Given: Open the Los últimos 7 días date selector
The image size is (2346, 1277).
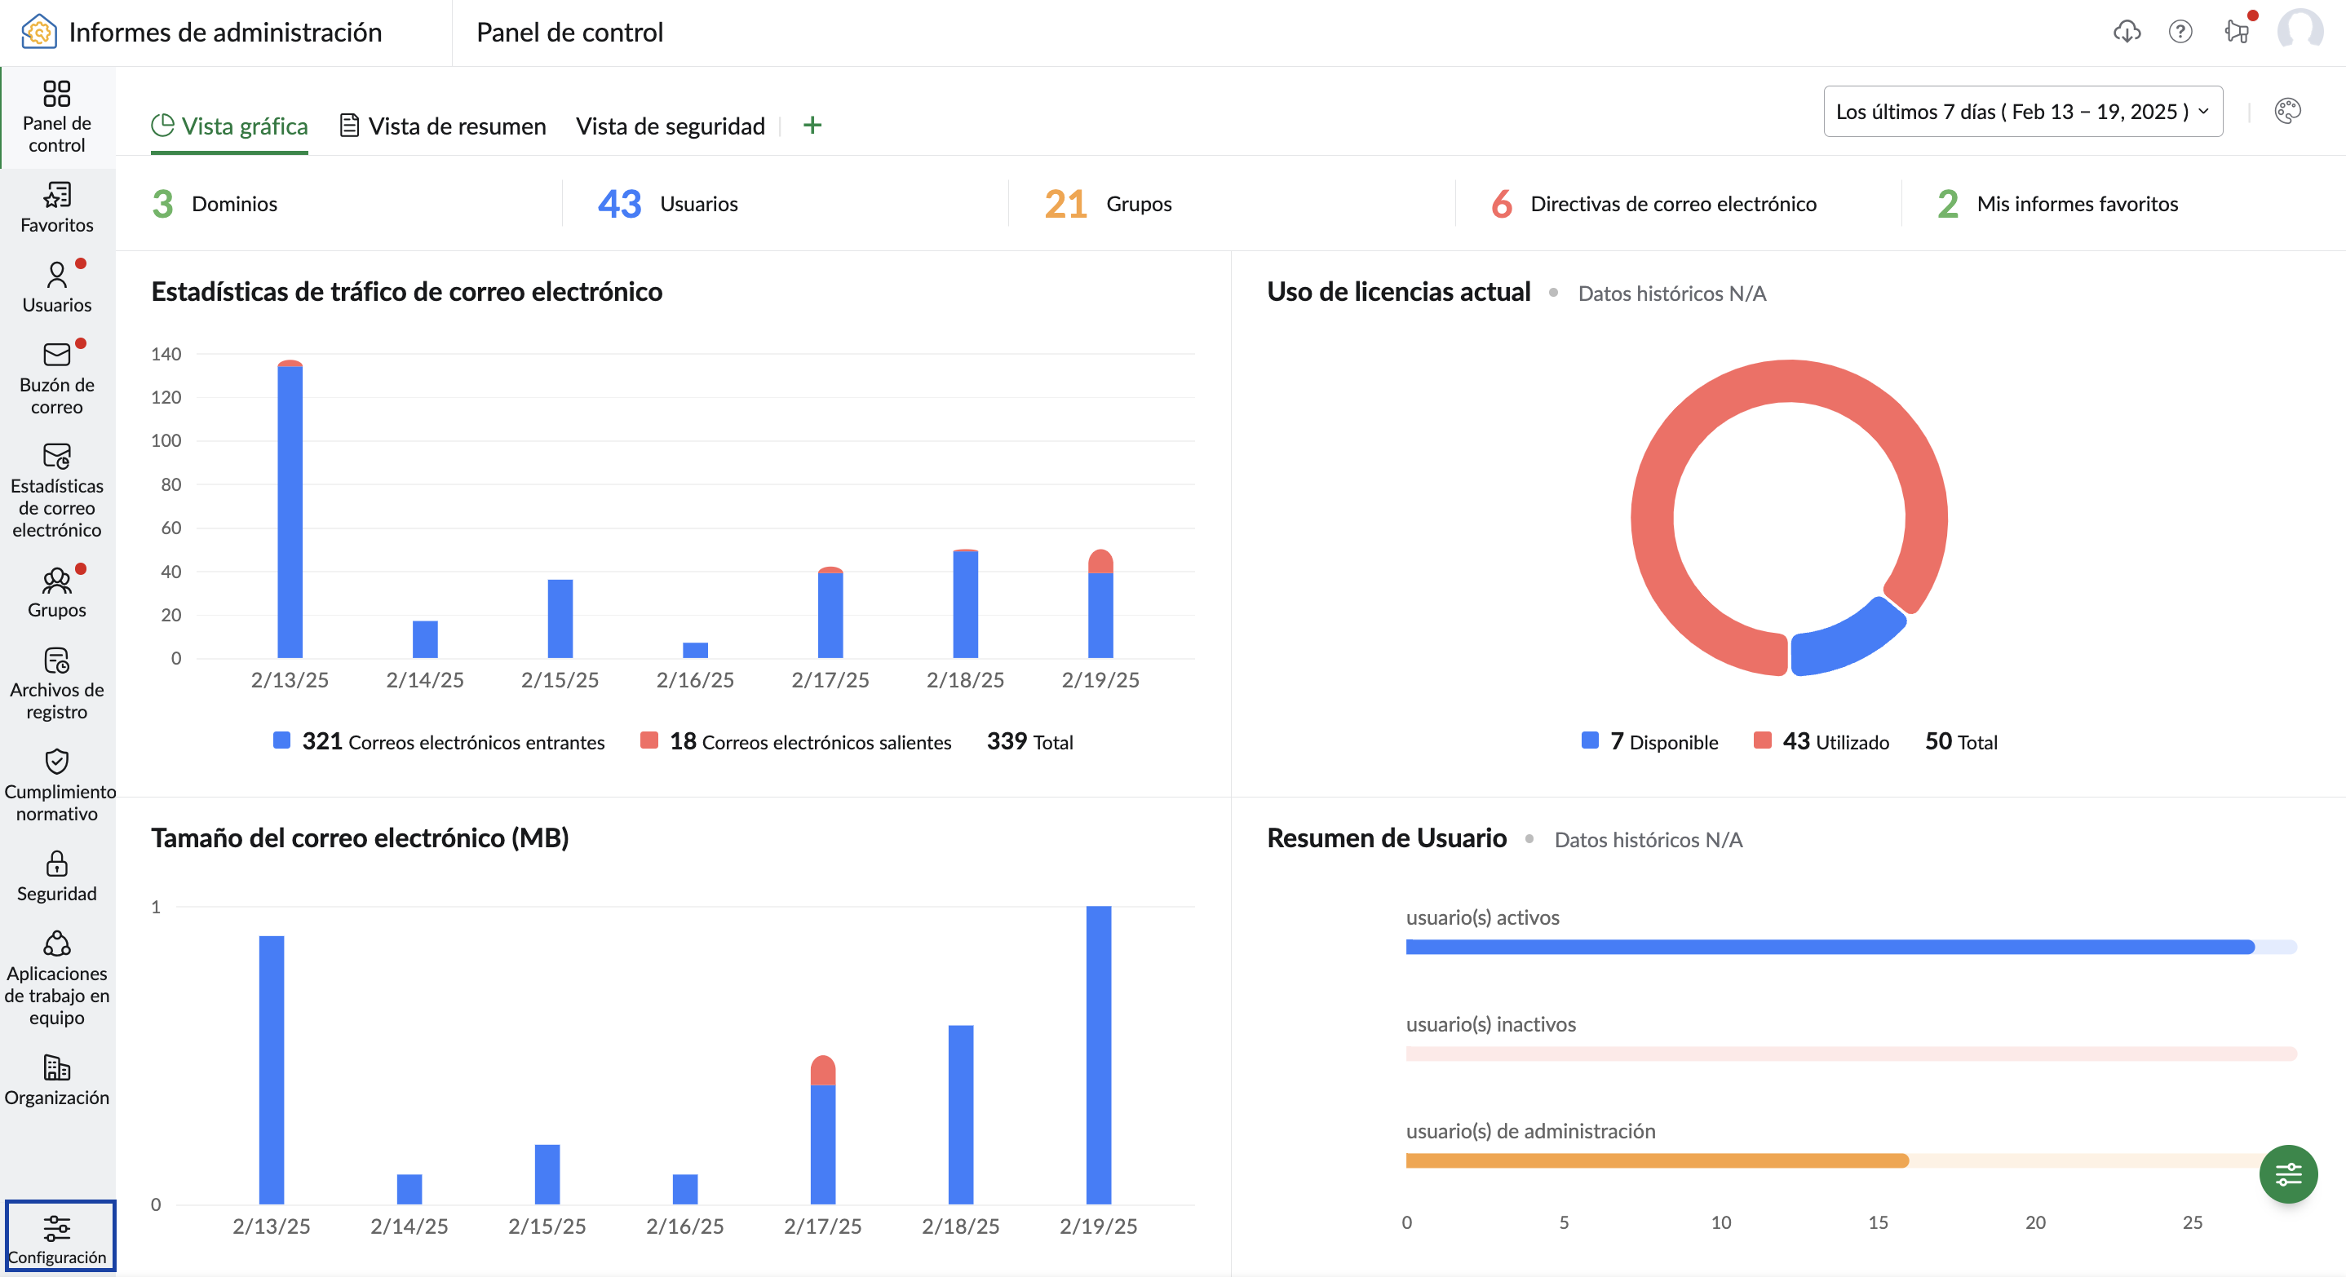Looking at the screenshot, I should click(2021, 110).
